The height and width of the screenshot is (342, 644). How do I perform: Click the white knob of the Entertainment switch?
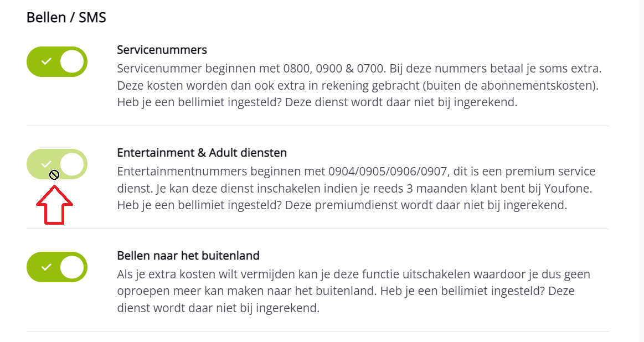click(x=72, y=164)
